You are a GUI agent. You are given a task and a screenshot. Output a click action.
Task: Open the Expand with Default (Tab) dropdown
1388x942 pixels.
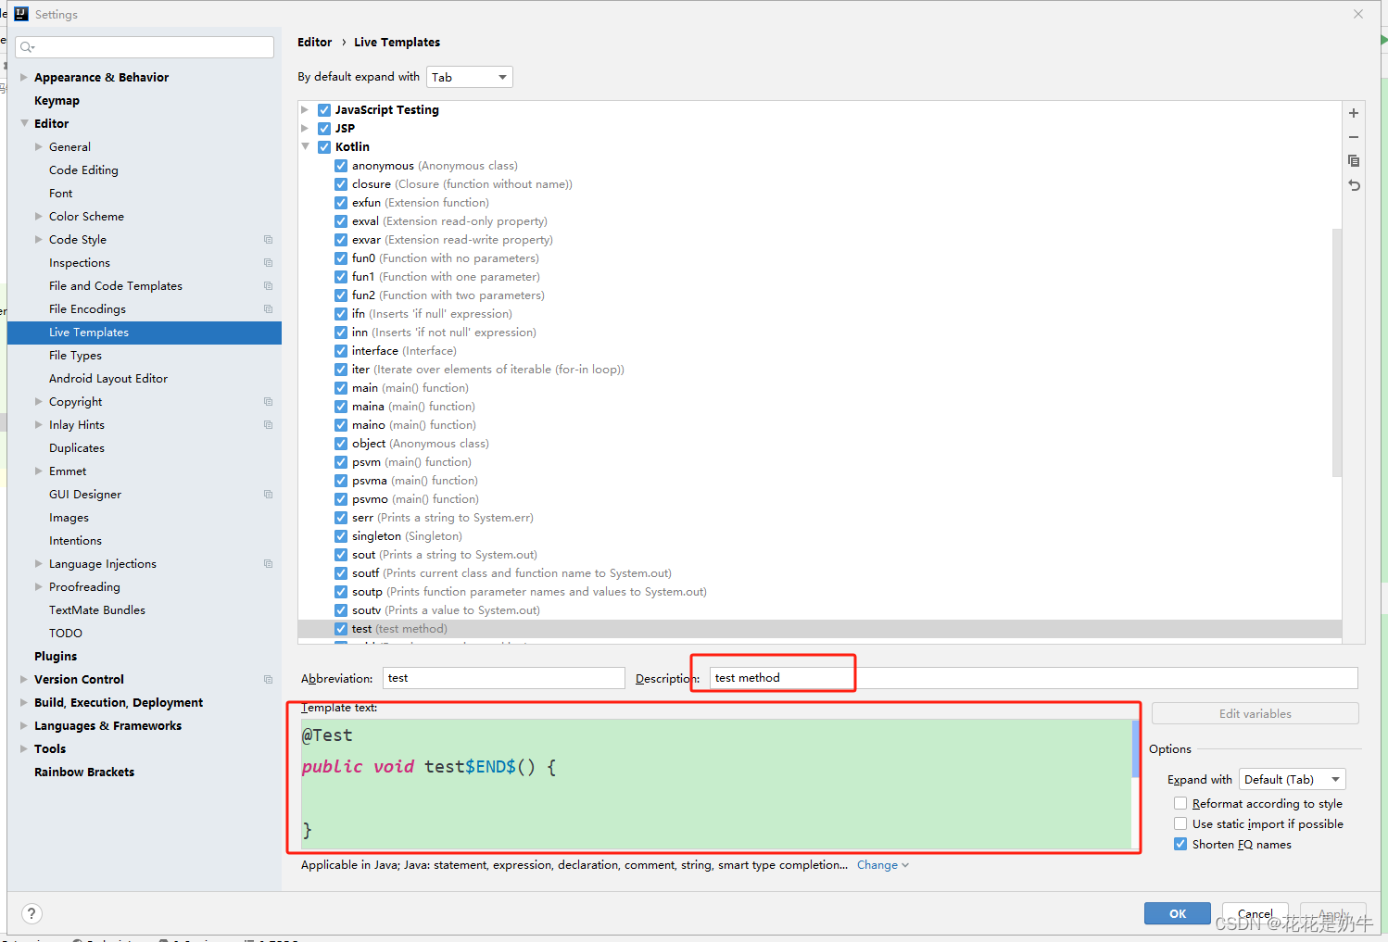pyautogui.click(x=1292, y=779)
